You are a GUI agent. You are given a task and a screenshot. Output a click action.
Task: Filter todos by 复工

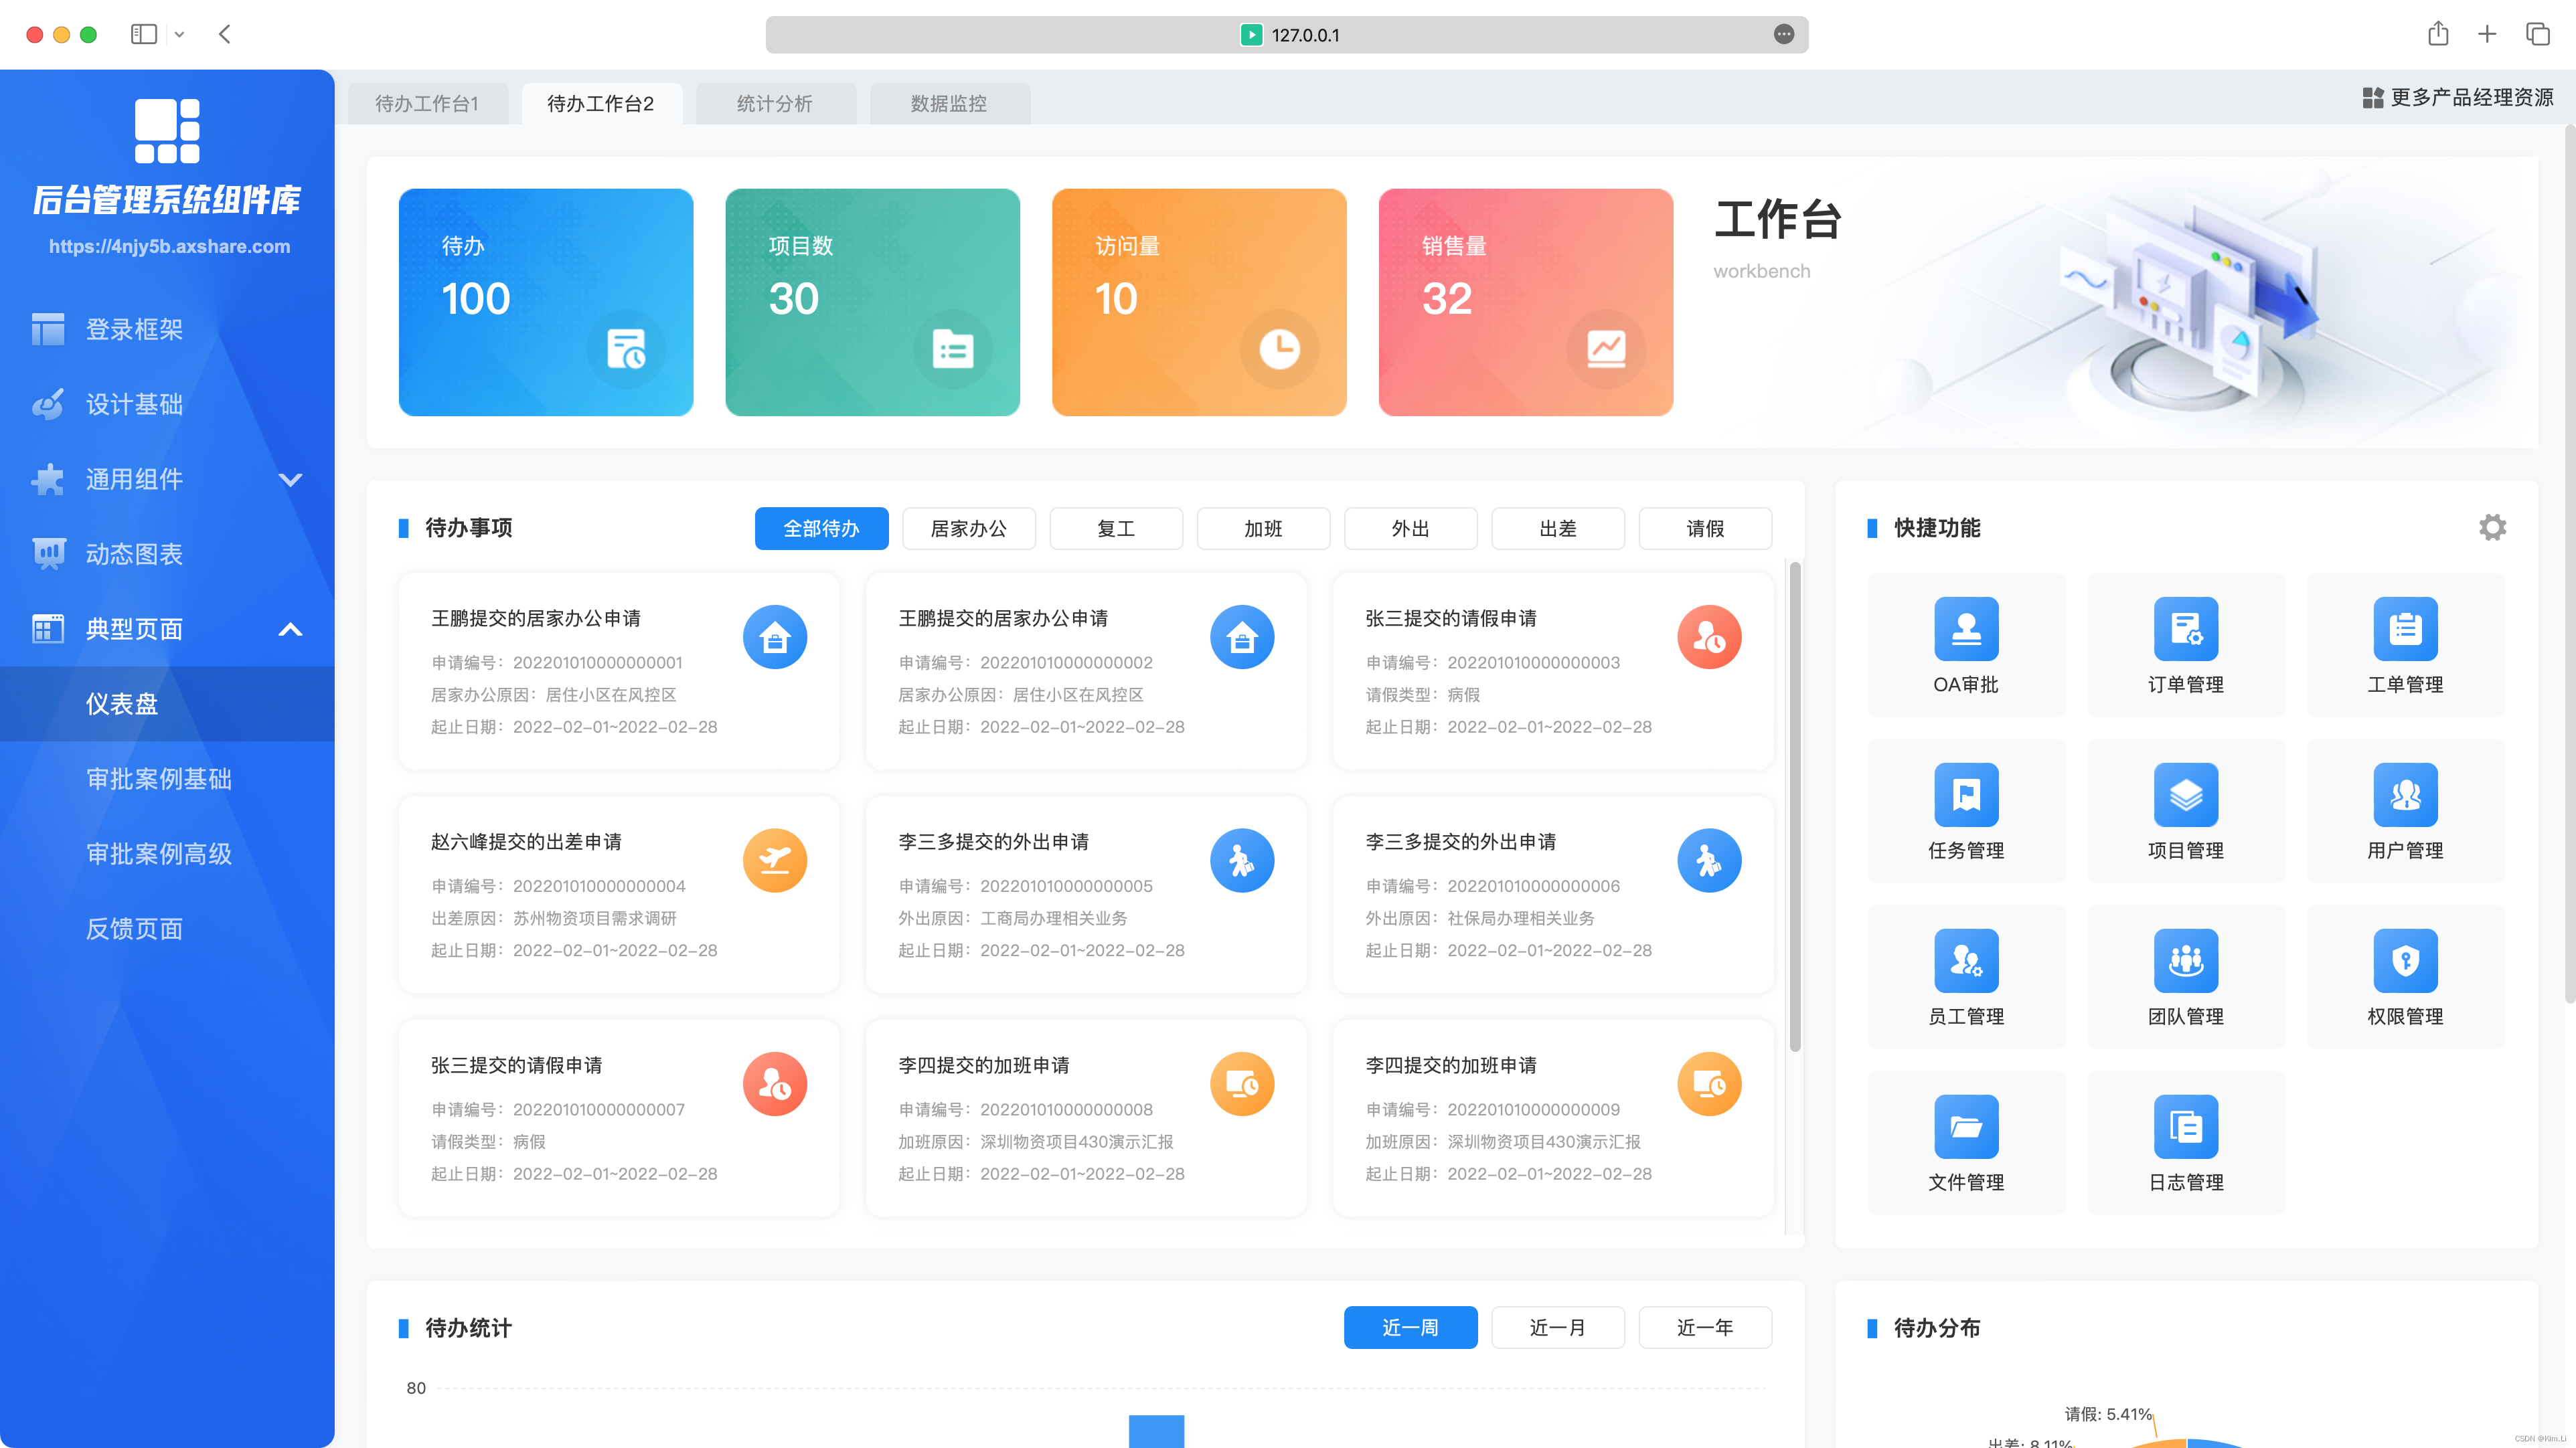click(1116, 529)
